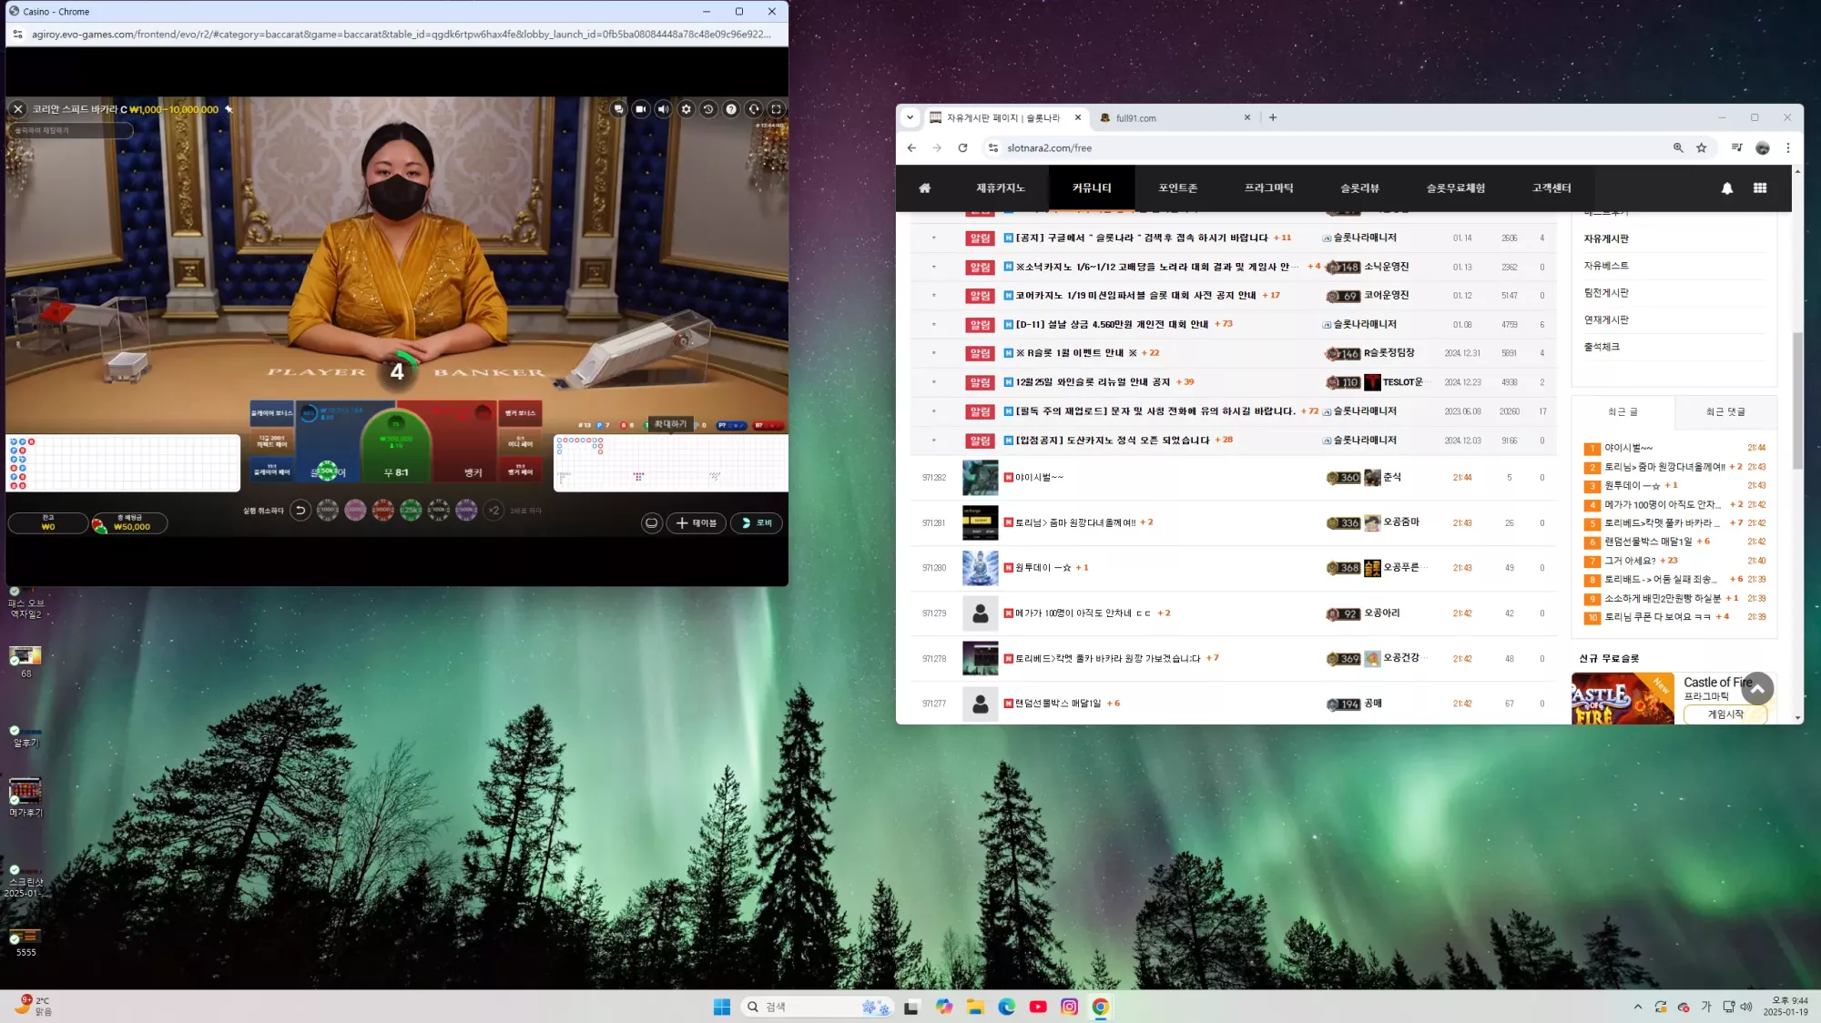Open Instagram from the Windows taskbar
Screen dimensions: 1821x1023
pos(1070,1007)
